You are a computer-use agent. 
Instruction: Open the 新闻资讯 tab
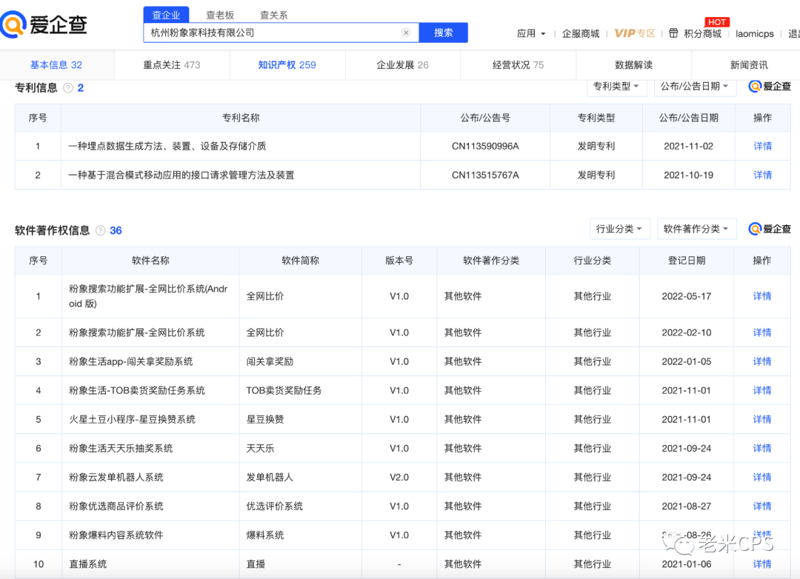pyautogui.click(x=748, y=65)
